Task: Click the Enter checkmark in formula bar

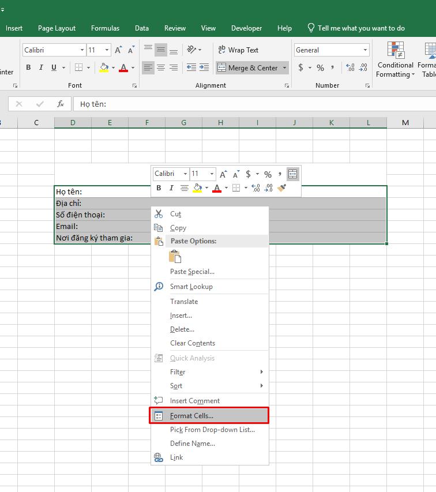Action: tap(40, 104)
